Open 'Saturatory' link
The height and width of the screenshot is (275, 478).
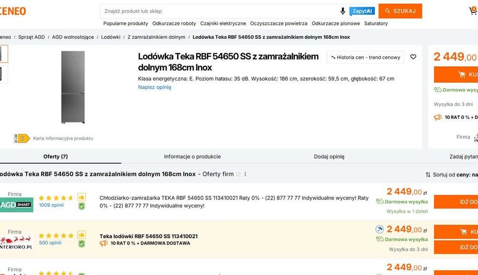(x=376, y=23)
